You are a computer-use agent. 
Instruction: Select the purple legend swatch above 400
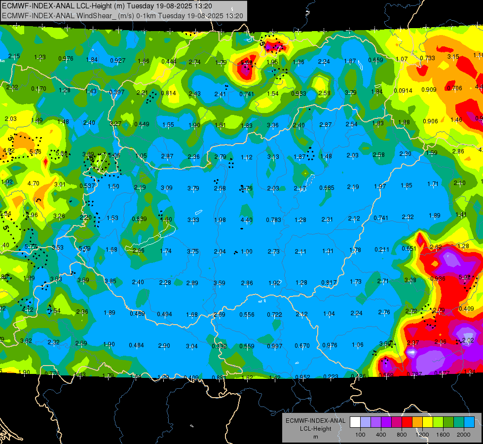pyautogui.click(x=376, y=422)
